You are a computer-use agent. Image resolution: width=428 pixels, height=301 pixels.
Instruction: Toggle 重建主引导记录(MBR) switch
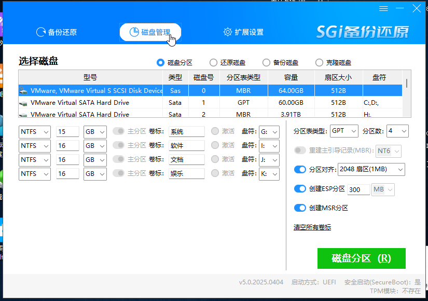[x=300, y=150]
